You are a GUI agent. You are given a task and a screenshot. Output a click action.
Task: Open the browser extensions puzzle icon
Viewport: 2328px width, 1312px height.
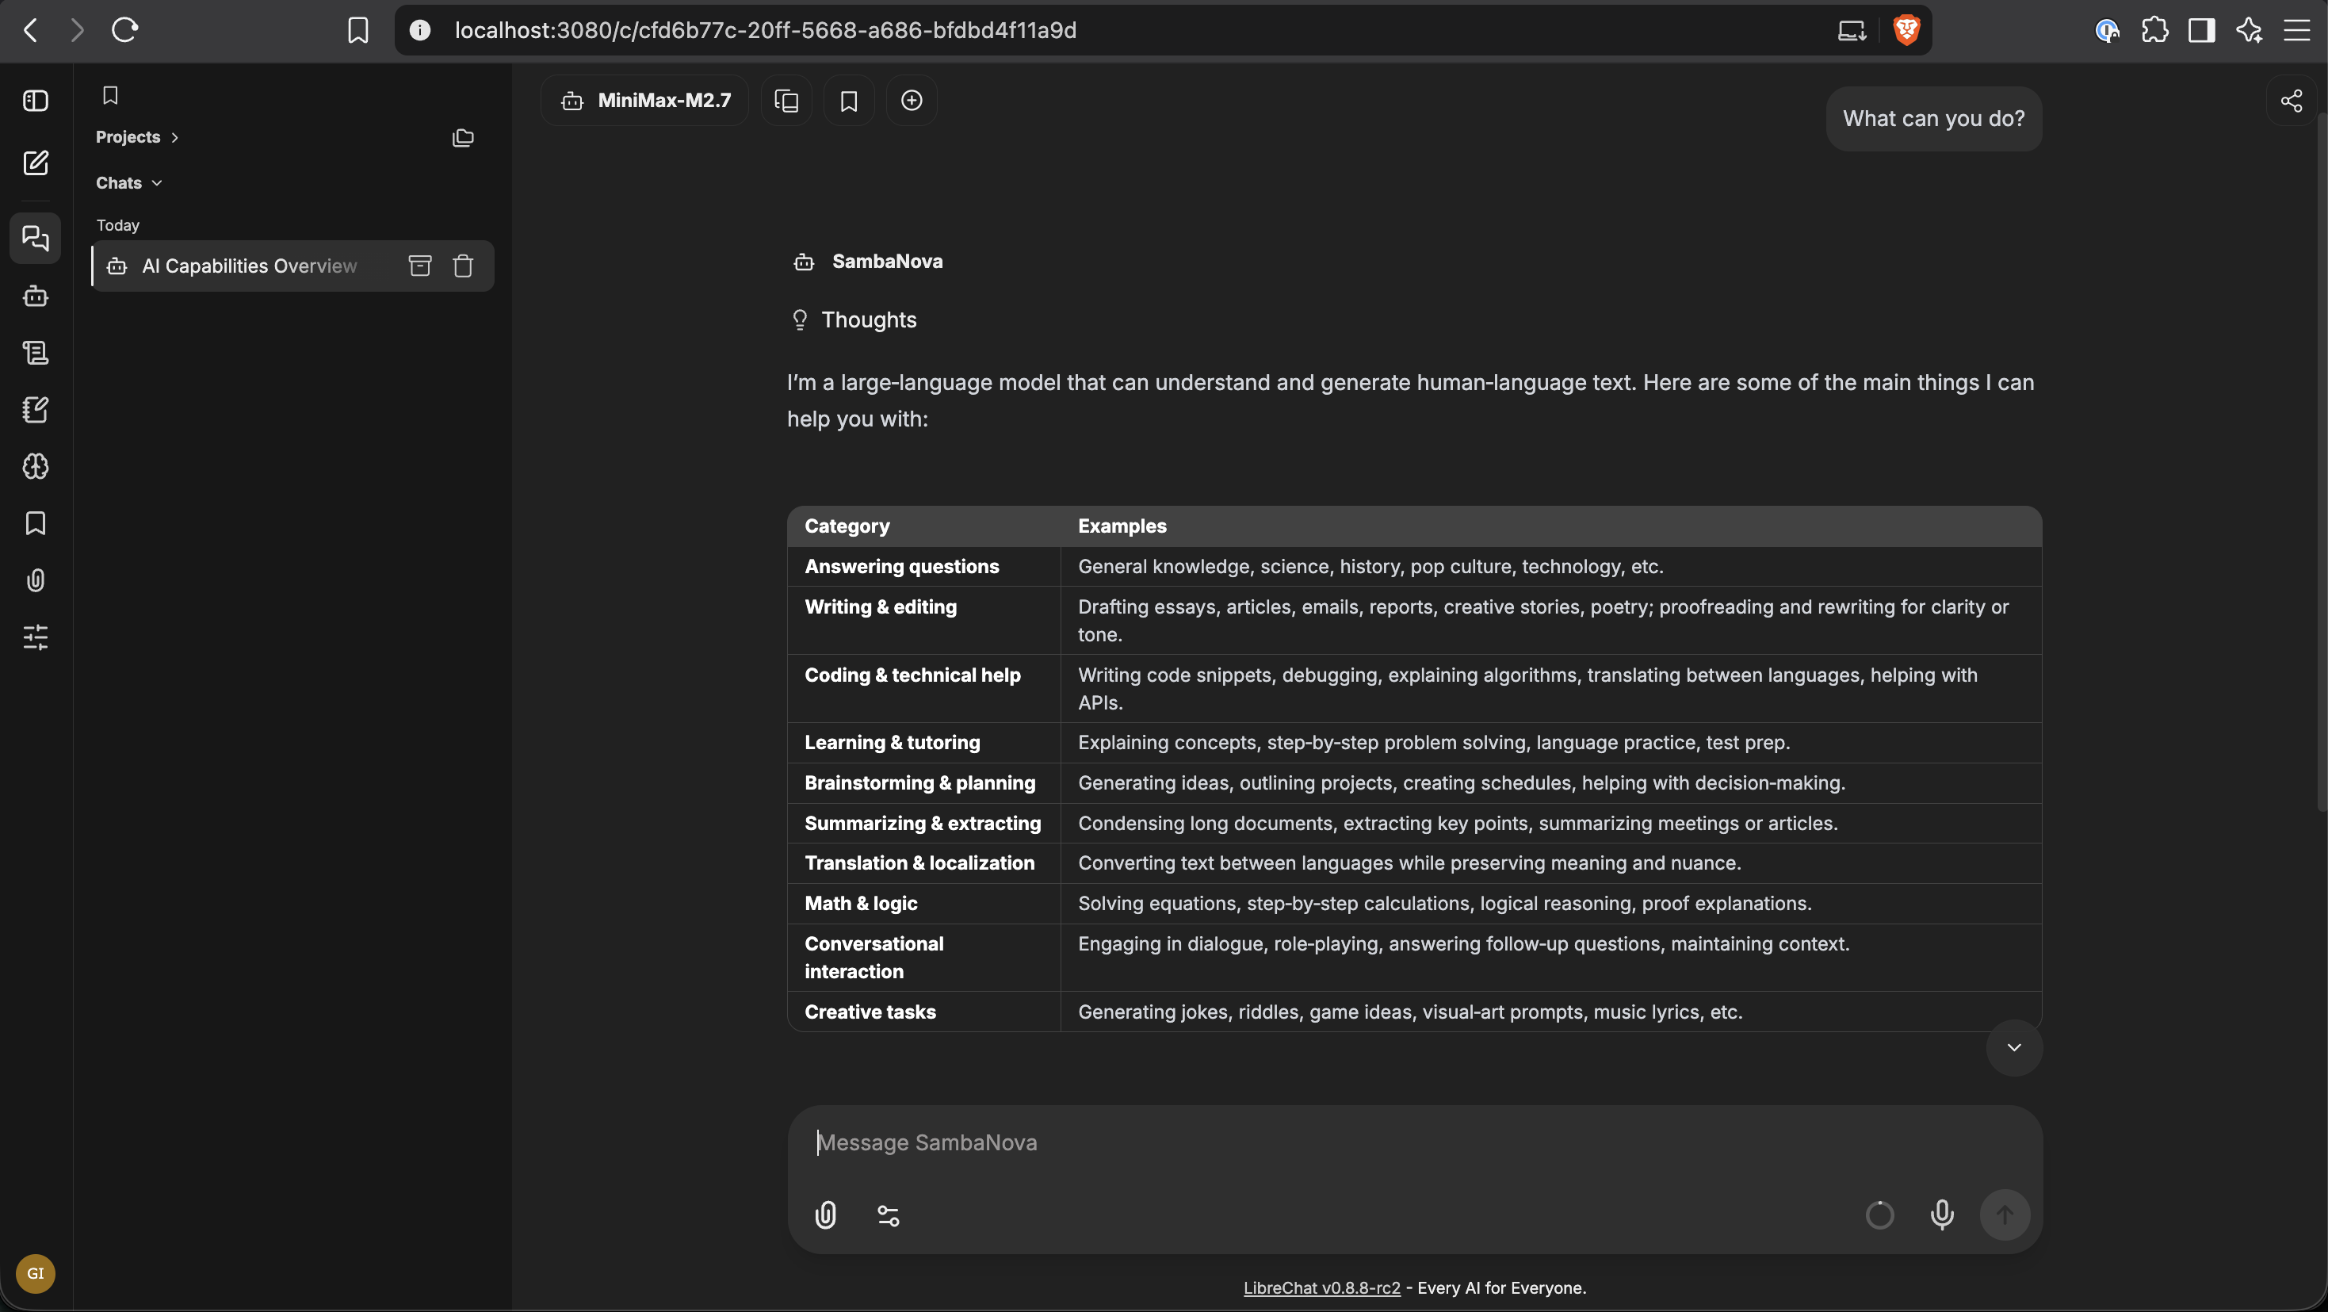(x=2154, y=30)
